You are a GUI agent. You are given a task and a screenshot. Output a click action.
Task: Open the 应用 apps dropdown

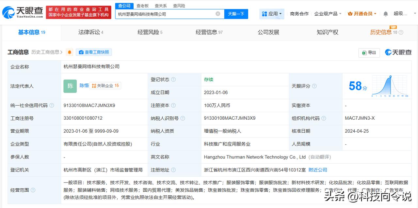[x=272, y=14]
